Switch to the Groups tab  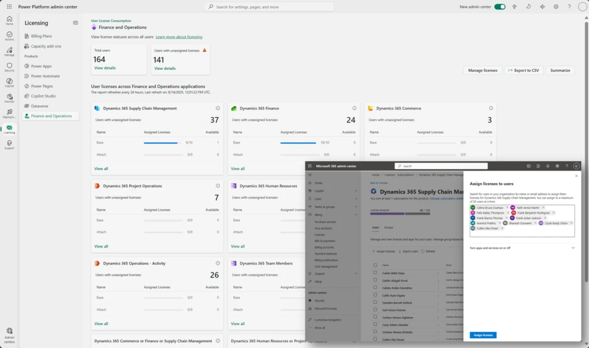(x=389, y=228)
